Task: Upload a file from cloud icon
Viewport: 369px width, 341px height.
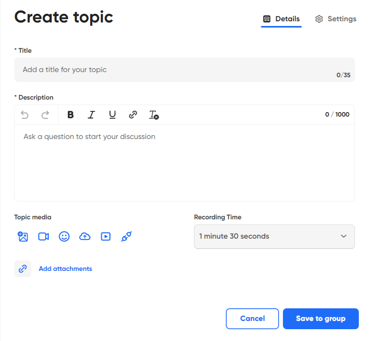Action: (x=85, y=236)
